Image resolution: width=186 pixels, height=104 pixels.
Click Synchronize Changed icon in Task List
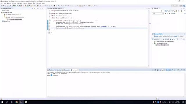click(182, 11)
